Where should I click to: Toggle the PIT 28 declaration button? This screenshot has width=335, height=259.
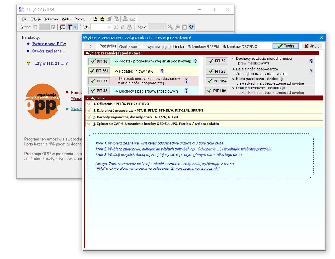[217, 71]
